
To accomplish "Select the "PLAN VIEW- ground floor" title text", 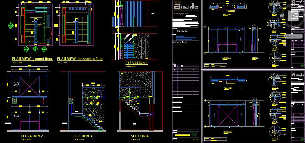I will (32, 59).
